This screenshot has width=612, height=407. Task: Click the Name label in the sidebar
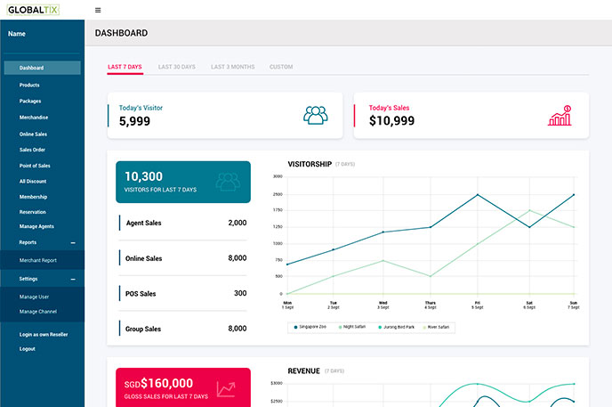click(17, 34)
